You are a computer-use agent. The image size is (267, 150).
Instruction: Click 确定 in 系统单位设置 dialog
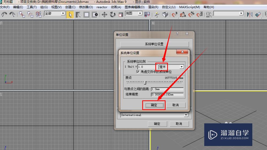154,105
